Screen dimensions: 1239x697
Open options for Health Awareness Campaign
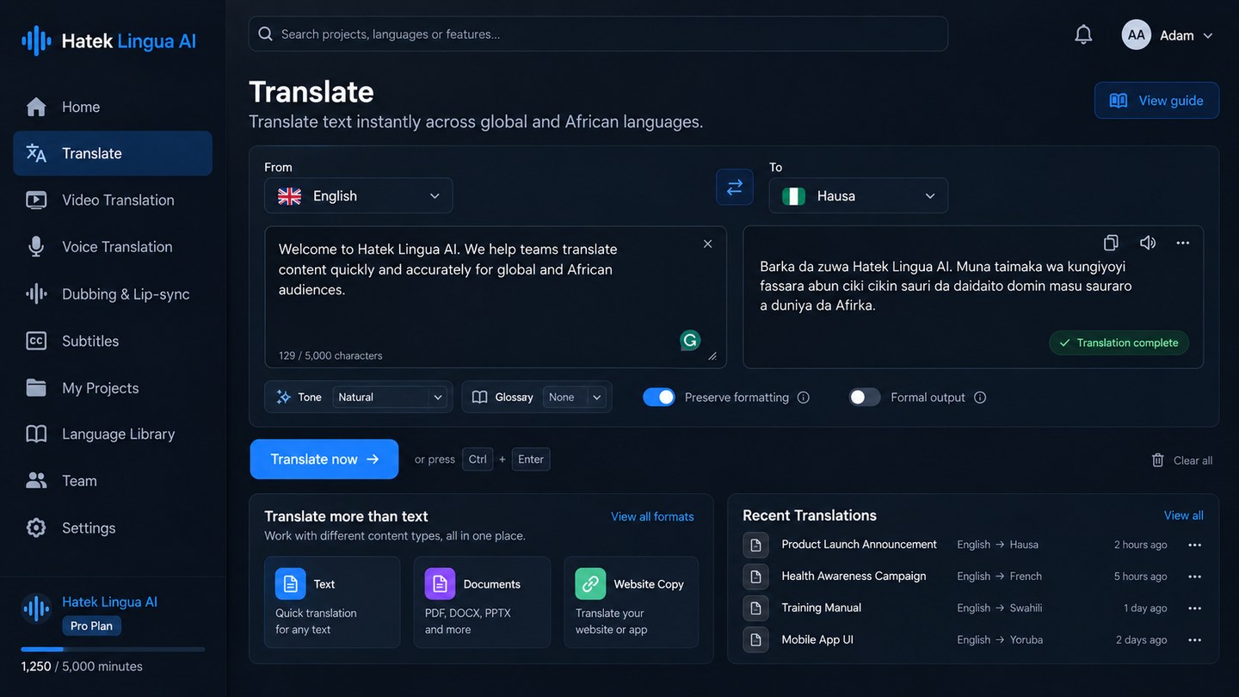click(1194, 577)
